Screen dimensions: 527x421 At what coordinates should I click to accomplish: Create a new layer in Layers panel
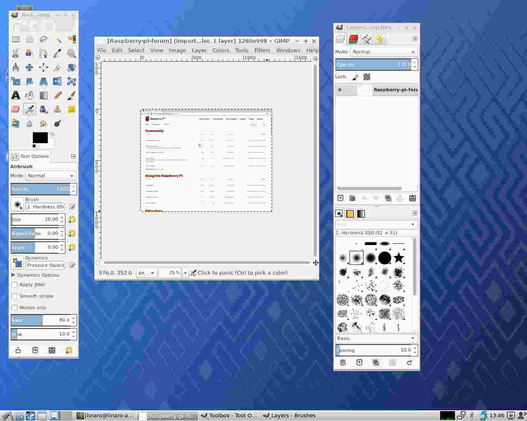340,198
